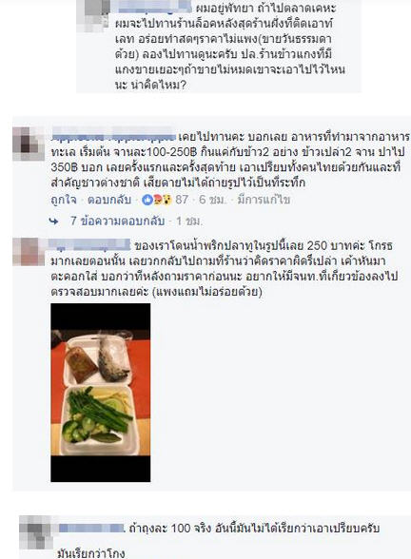The height and width of the screenshot is (559, 411).
Task: Open the มีการแก้ไข edit history link
Action: [264, 200]
